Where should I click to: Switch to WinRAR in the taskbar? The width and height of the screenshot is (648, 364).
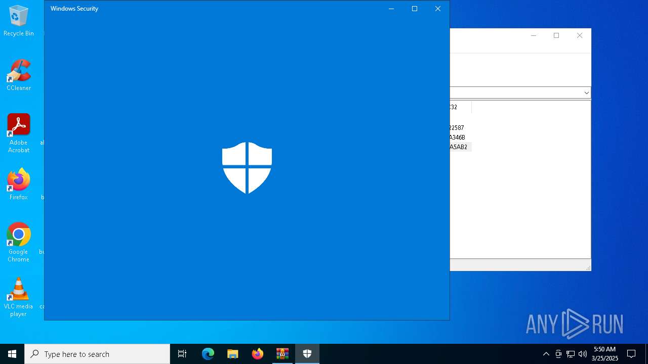pyautogui.click(x=282, y=354)
